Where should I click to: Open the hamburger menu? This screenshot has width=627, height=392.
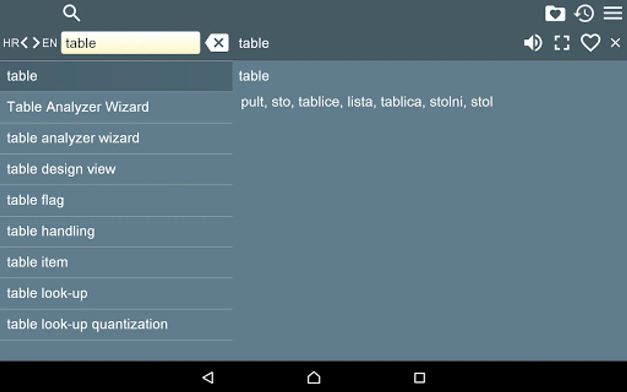tap(613, 13)
